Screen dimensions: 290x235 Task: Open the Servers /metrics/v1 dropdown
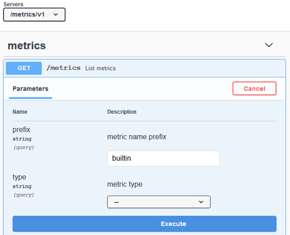pyautogui.click(x=34, y=14)
